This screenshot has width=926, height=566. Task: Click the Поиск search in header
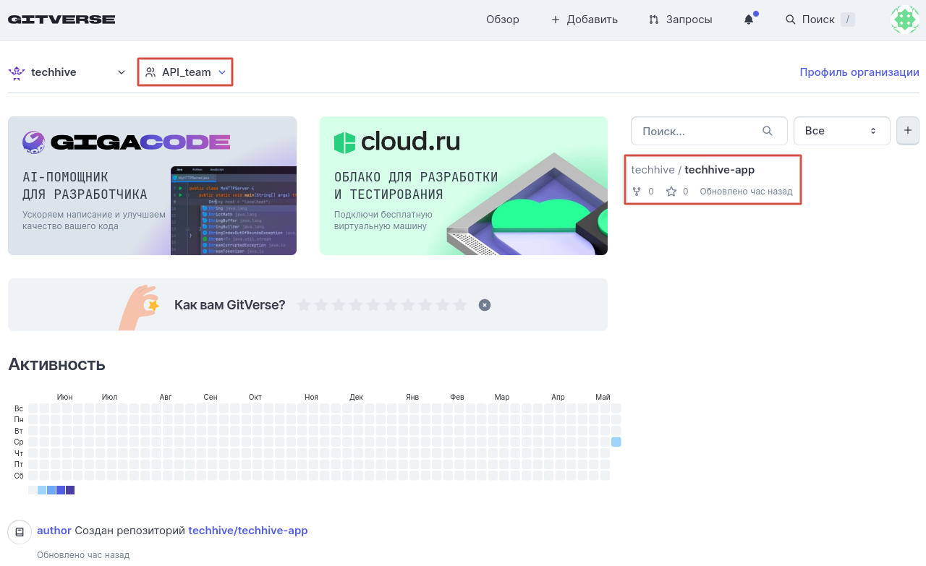820,20
